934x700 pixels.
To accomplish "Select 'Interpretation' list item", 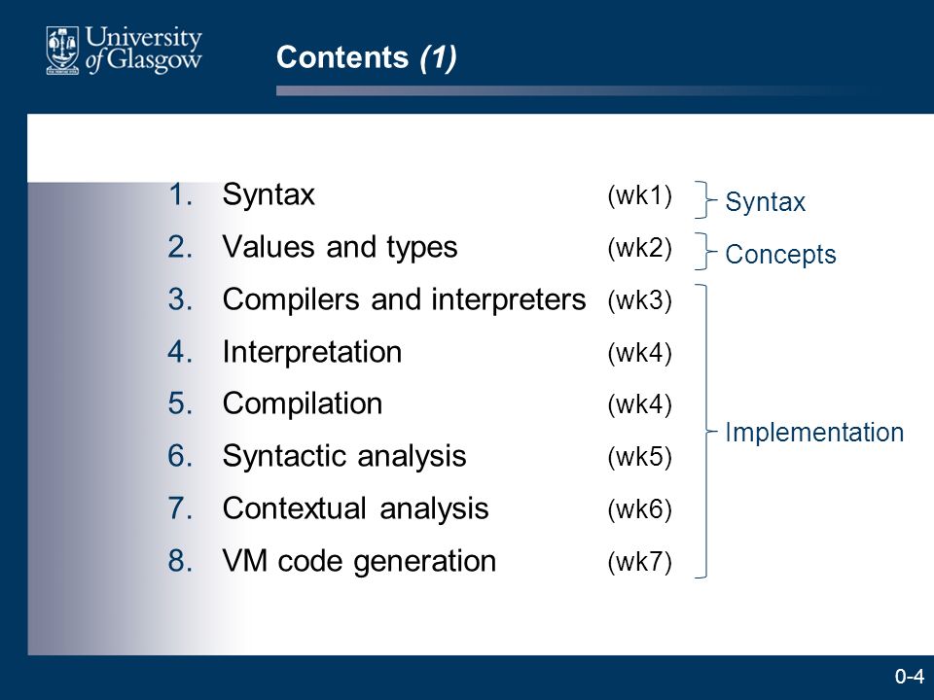I will click(x=312, y=352).
